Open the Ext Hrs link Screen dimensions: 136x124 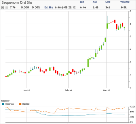[x=49, y=8]
